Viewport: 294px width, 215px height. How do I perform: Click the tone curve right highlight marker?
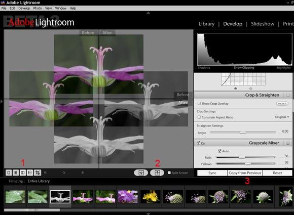[x=251, y=88]
